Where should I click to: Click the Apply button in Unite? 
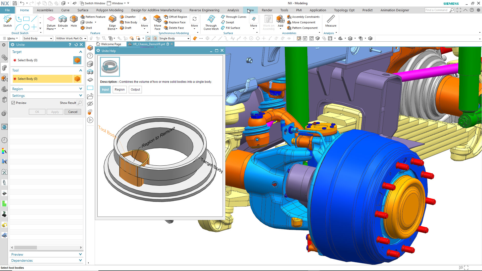(55, 112)
